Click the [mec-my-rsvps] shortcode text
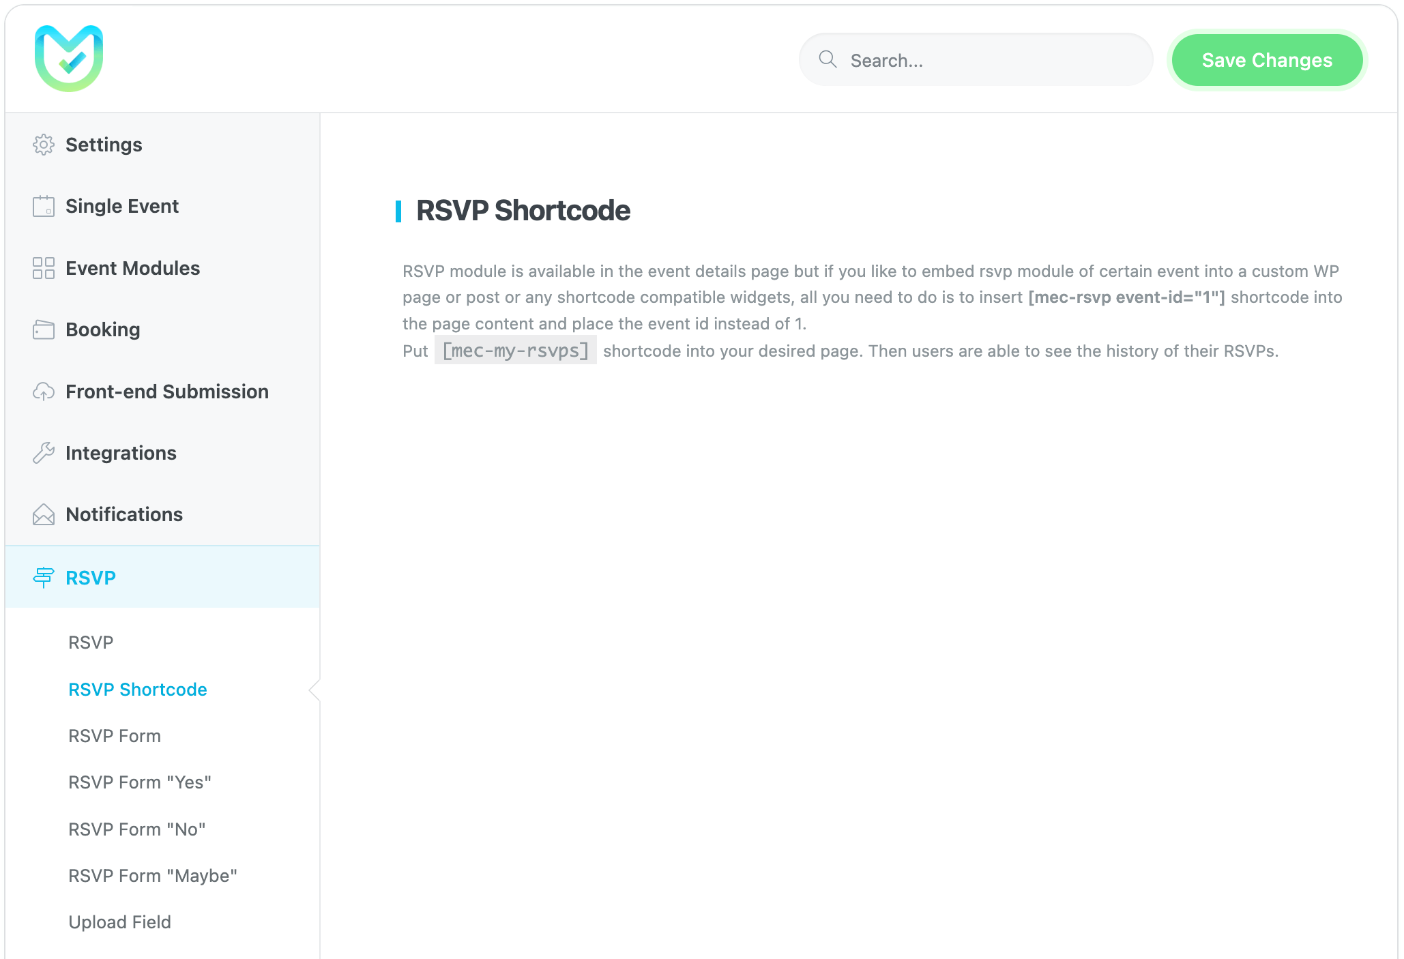Image resolution: width=1404 pixels, height=959 pixels. (516, 351)
